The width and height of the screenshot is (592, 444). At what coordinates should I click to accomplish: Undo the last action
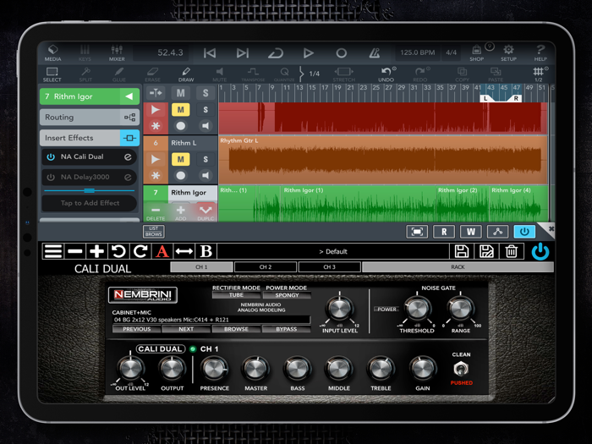click(386, 74)
